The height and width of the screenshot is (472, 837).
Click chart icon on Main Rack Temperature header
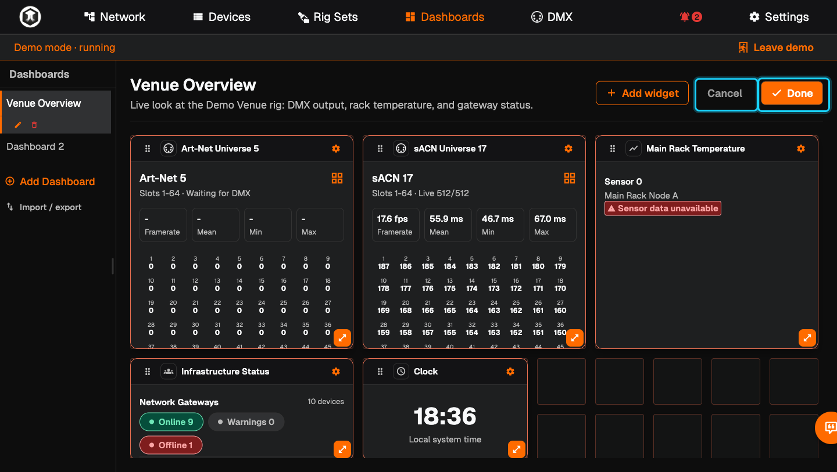[633, 149]
